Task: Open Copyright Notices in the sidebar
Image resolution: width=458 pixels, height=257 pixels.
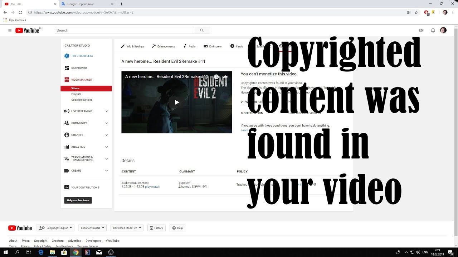Action: (x=82, y=100)
